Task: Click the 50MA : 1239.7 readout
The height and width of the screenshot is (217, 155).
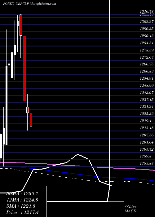Action: pyautogui.click(x=22, y=194)
